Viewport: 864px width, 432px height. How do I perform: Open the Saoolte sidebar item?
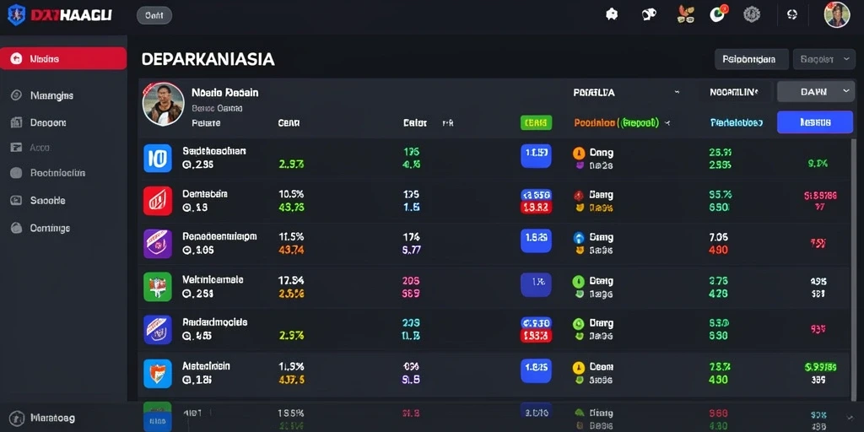coord(47,201)
